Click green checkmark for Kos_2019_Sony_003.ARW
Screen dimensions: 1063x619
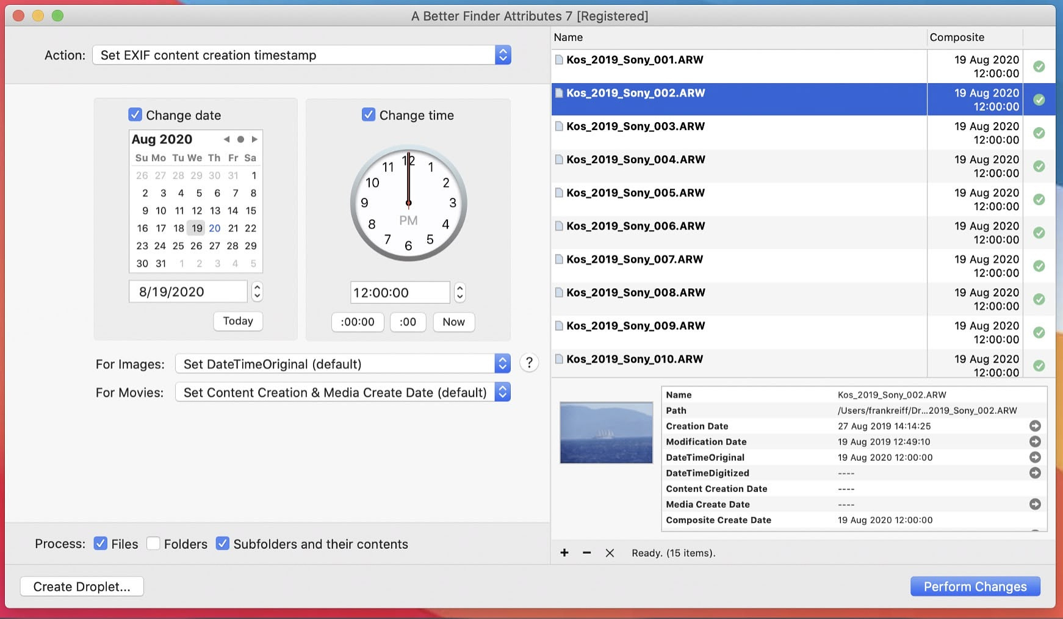click(x=1039, y=133)
